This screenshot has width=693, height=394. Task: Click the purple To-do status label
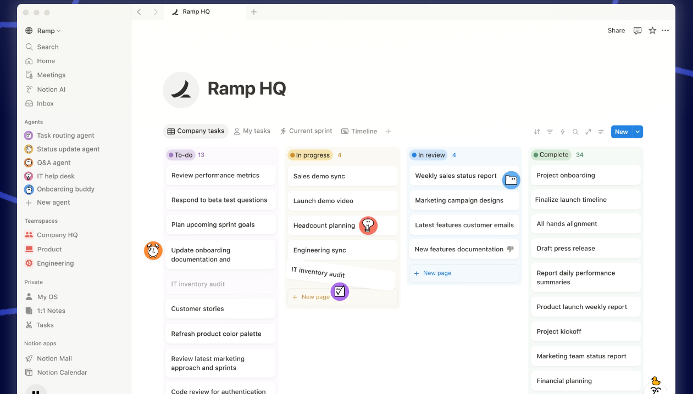pyautogui.click(x=181, y=155)
